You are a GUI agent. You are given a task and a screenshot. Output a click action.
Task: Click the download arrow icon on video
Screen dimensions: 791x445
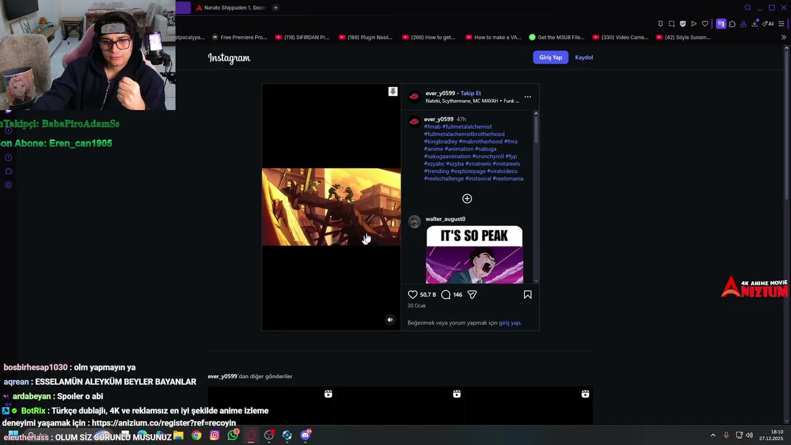(392, 91)
